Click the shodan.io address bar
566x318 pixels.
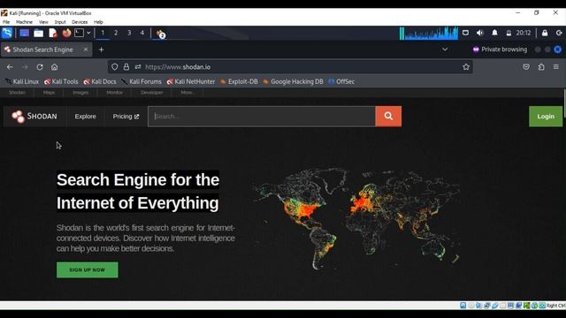290,67
